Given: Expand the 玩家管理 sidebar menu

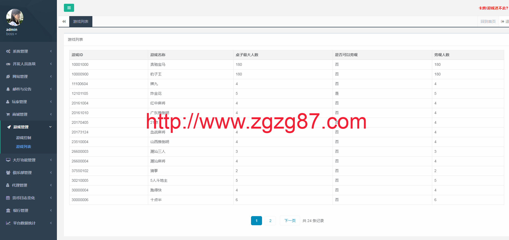Looking at the screenshot, I should pyautogui.click(x=28, y=102).
